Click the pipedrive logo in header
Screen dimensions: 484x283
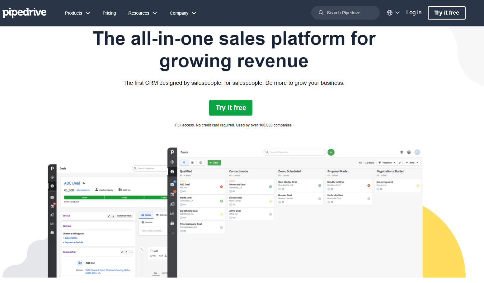[x=24, y=12]
